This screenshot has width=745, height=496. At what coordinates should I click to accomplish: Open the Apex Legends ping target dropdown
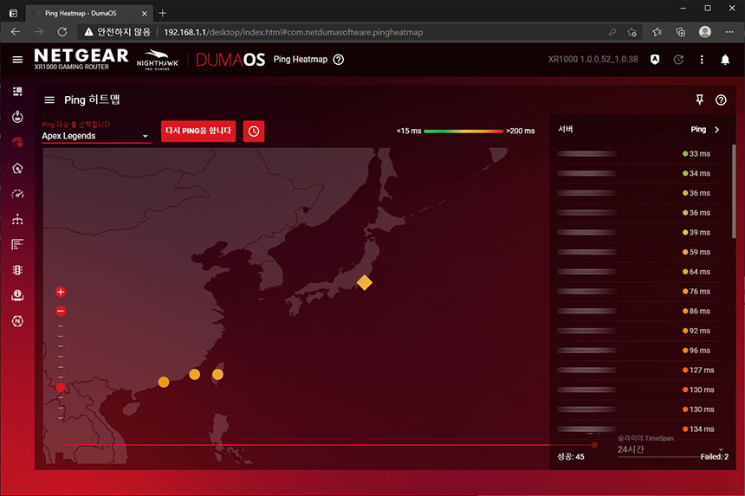point(96,136)
